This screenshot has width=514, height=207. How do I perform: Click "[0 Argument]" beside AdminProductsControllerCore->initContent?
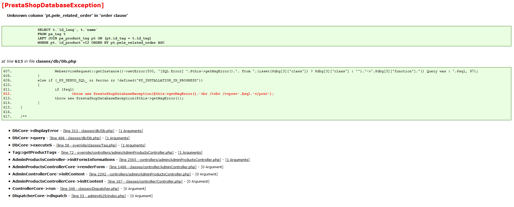click(198, 181)
